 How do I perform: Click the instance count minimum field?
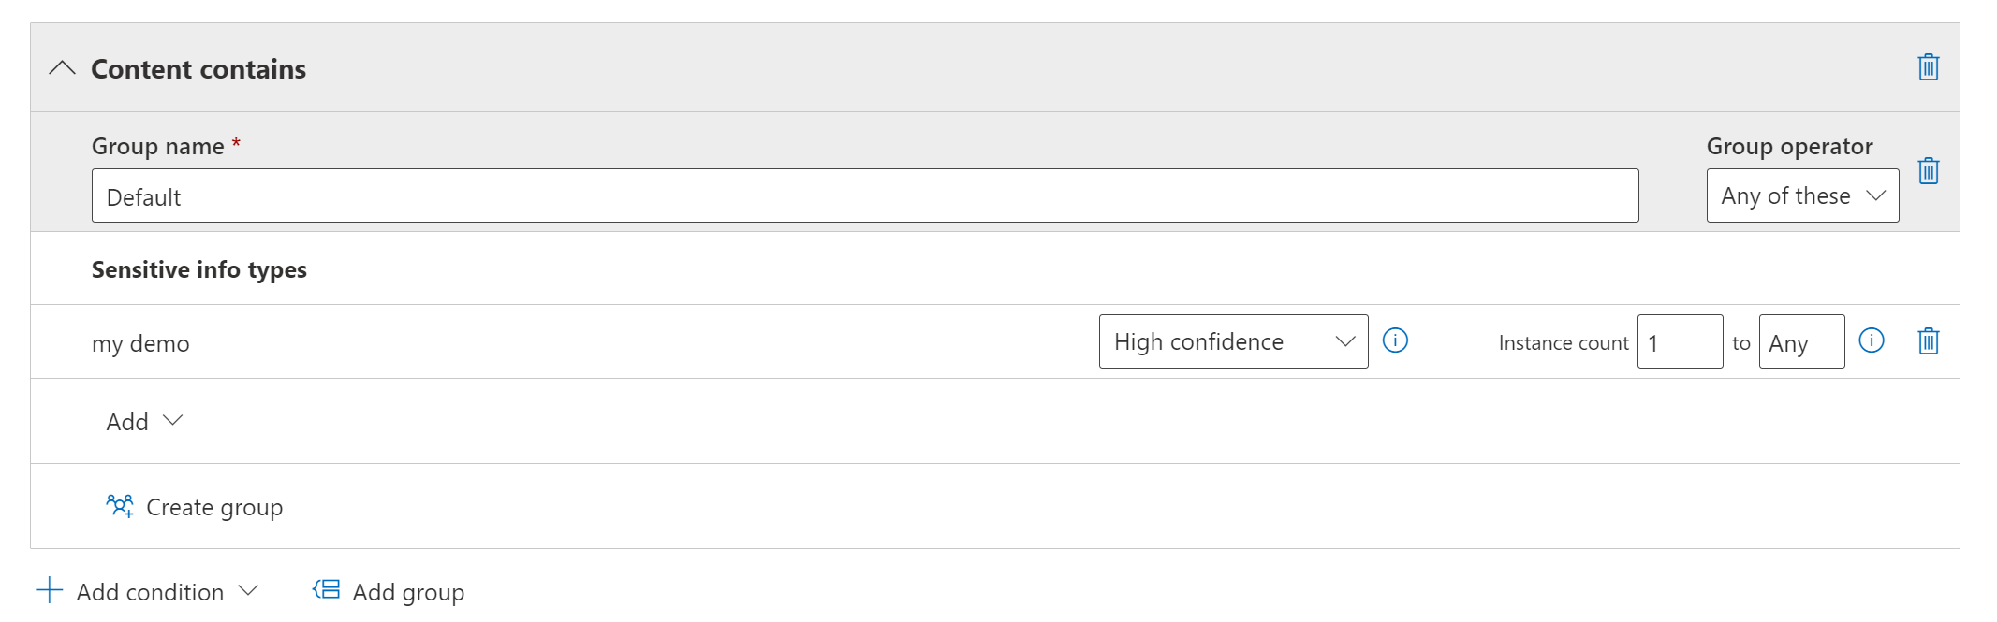1679,342
